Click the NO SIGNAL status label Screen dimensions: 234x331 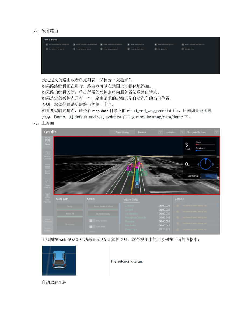coord(193,176)
